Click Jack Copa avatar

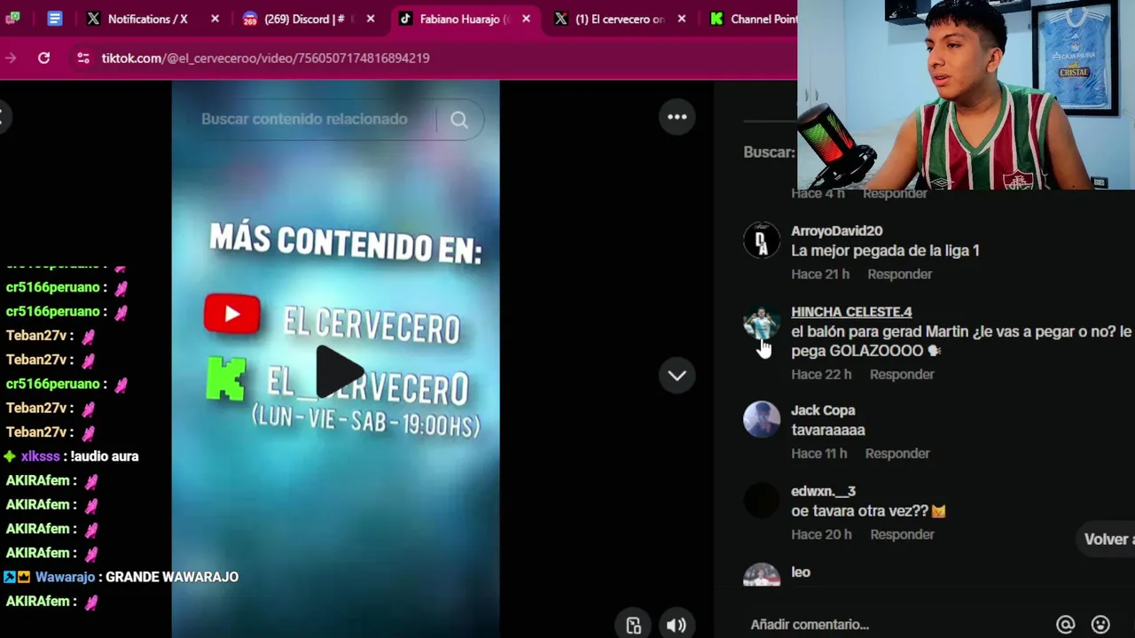(761, 420)
